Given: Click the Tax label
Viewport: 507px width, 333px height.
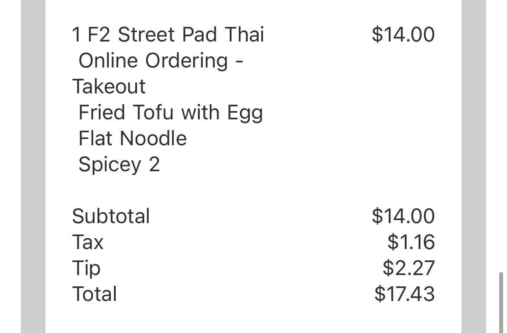Looking at the screenshot, I should pyautogui.click(x=88, y=242).
